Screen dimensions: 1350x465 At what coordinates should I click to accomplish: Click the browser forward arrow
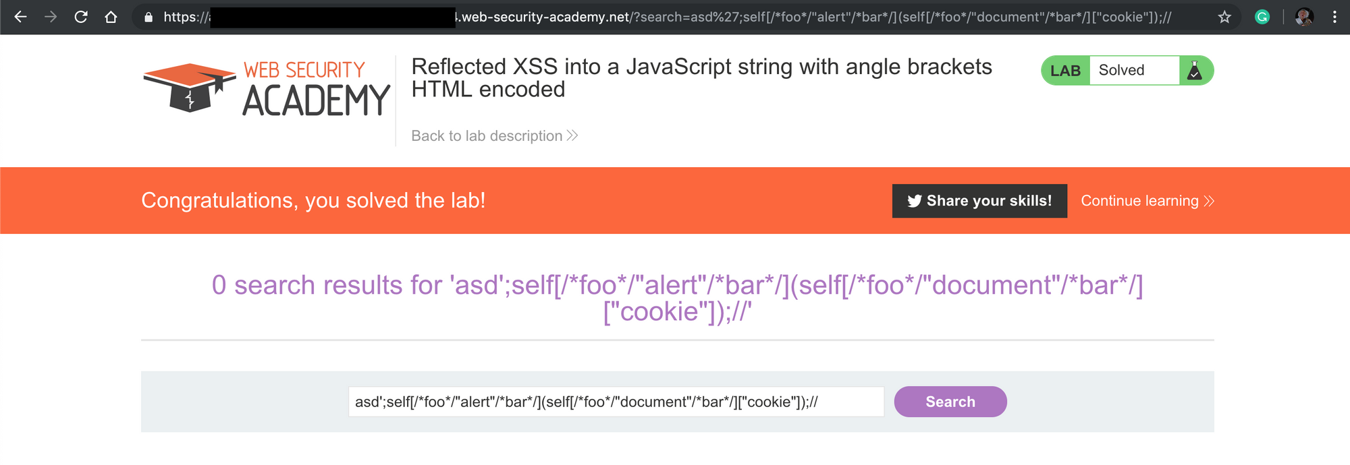pos(51,17)
